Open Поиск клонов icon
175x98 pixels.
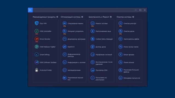120,62
